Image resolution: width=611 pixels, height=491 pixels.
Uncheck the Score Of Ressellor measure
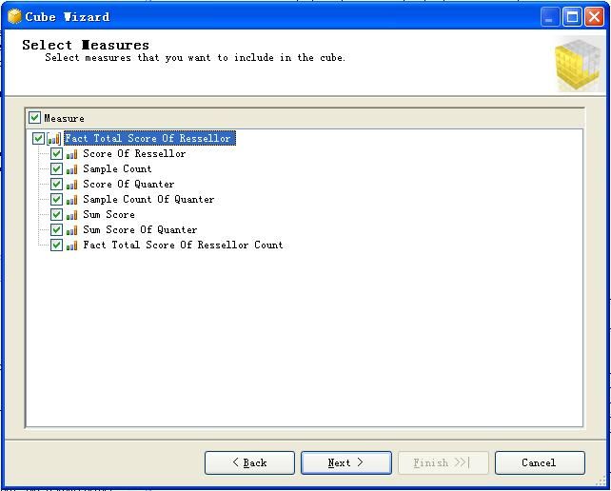[x=56, y=153]
